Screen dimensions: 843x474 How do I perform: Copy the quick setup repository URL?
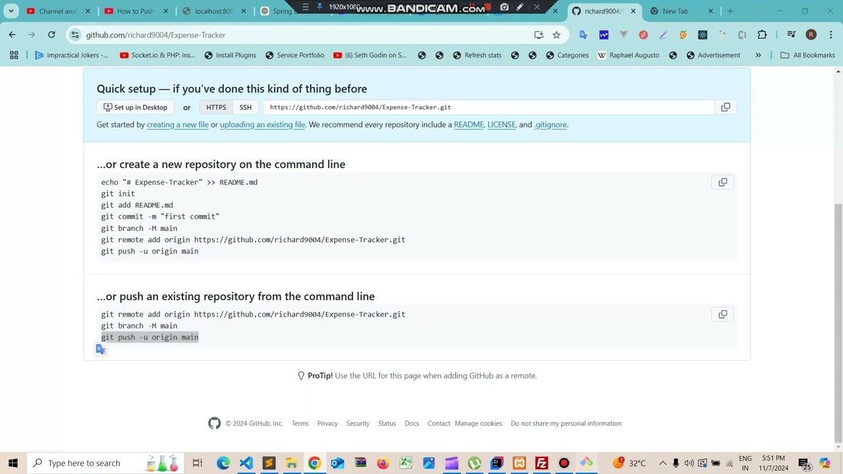point(725,107)
